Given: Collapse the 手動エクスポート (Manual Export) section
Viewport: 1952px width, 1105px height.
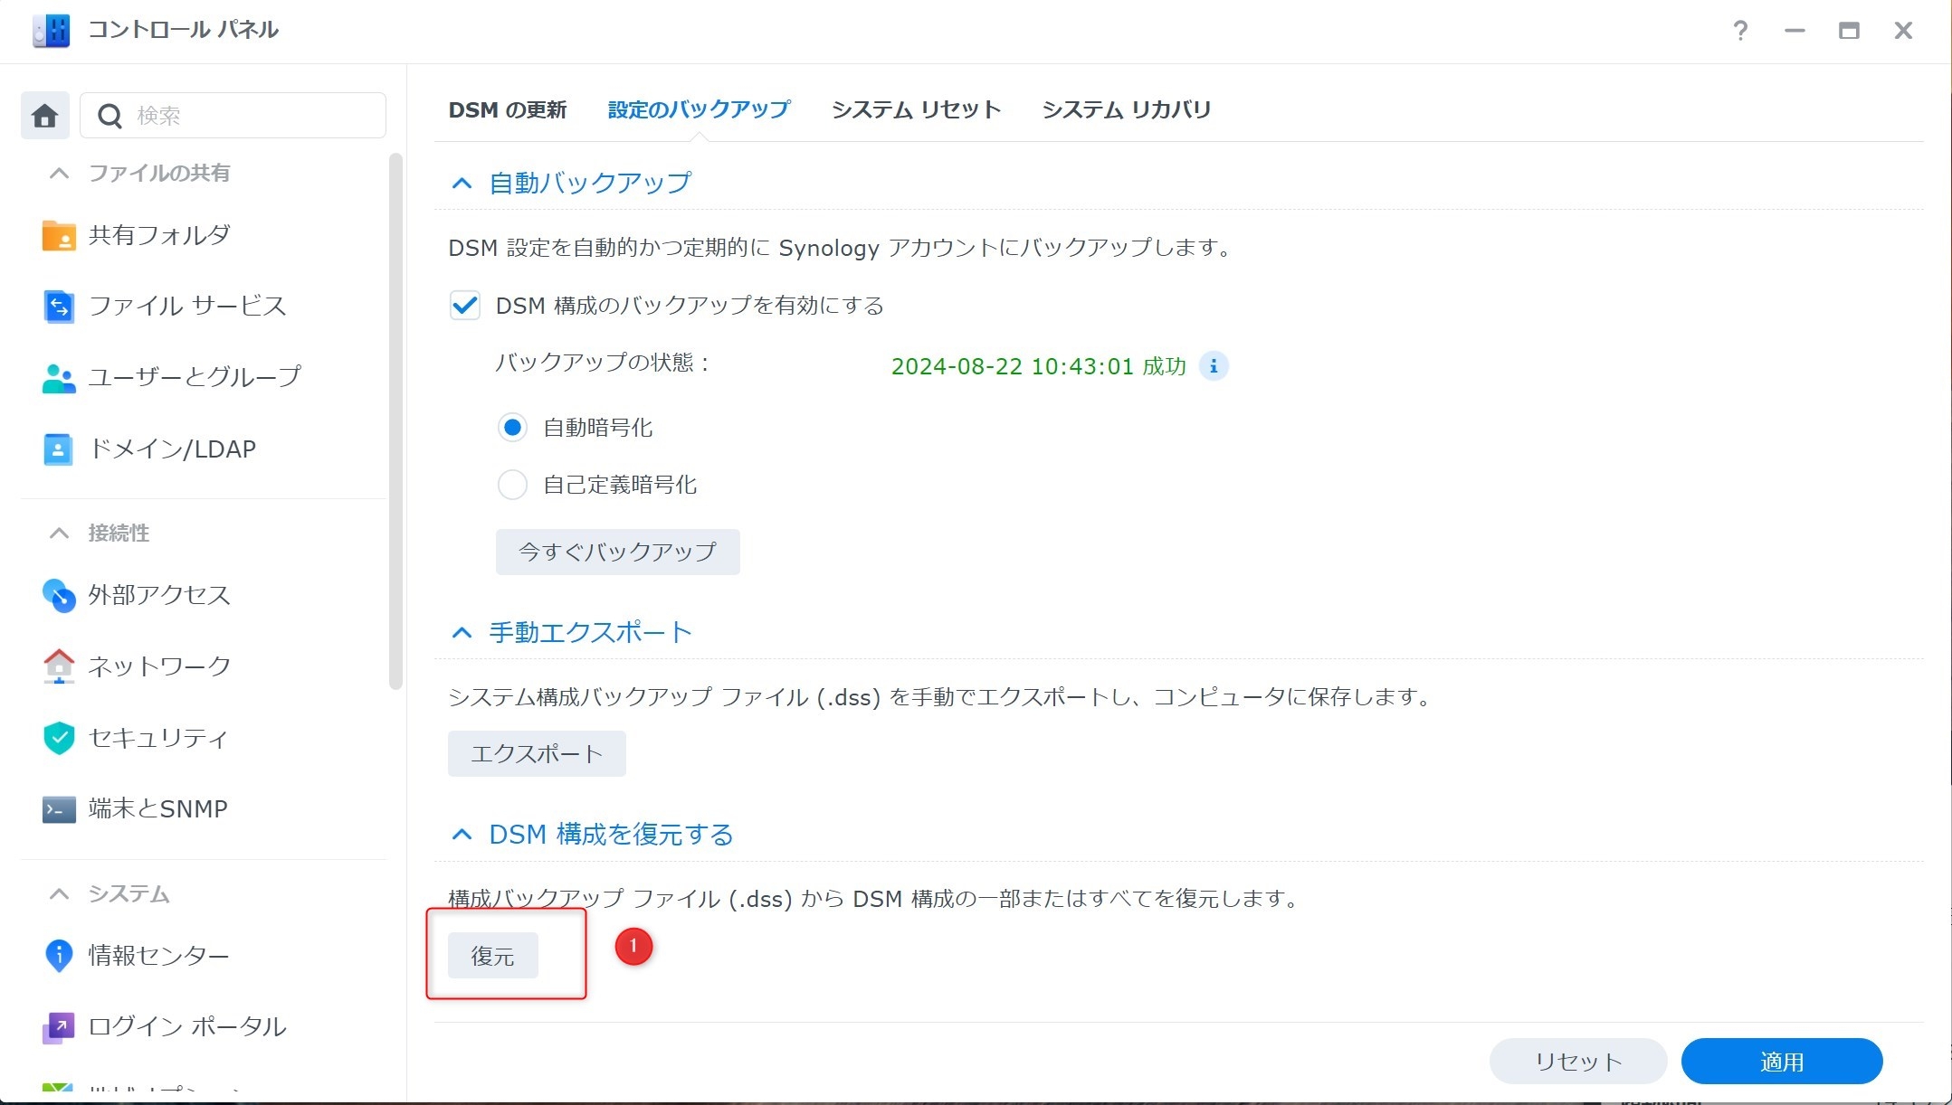Looking at the screenshot, I should [462, 632].
